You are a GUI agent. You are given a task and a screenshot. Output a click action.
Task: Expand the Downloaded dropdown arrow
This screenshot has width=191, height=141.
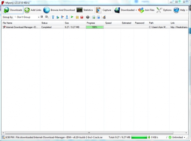coord(136,10)
